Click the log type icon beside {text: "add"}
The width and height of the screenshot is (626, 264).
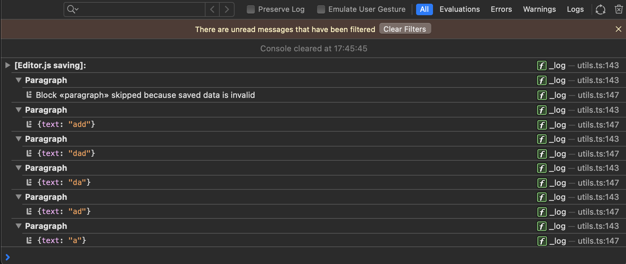click(x=29, y=124)
